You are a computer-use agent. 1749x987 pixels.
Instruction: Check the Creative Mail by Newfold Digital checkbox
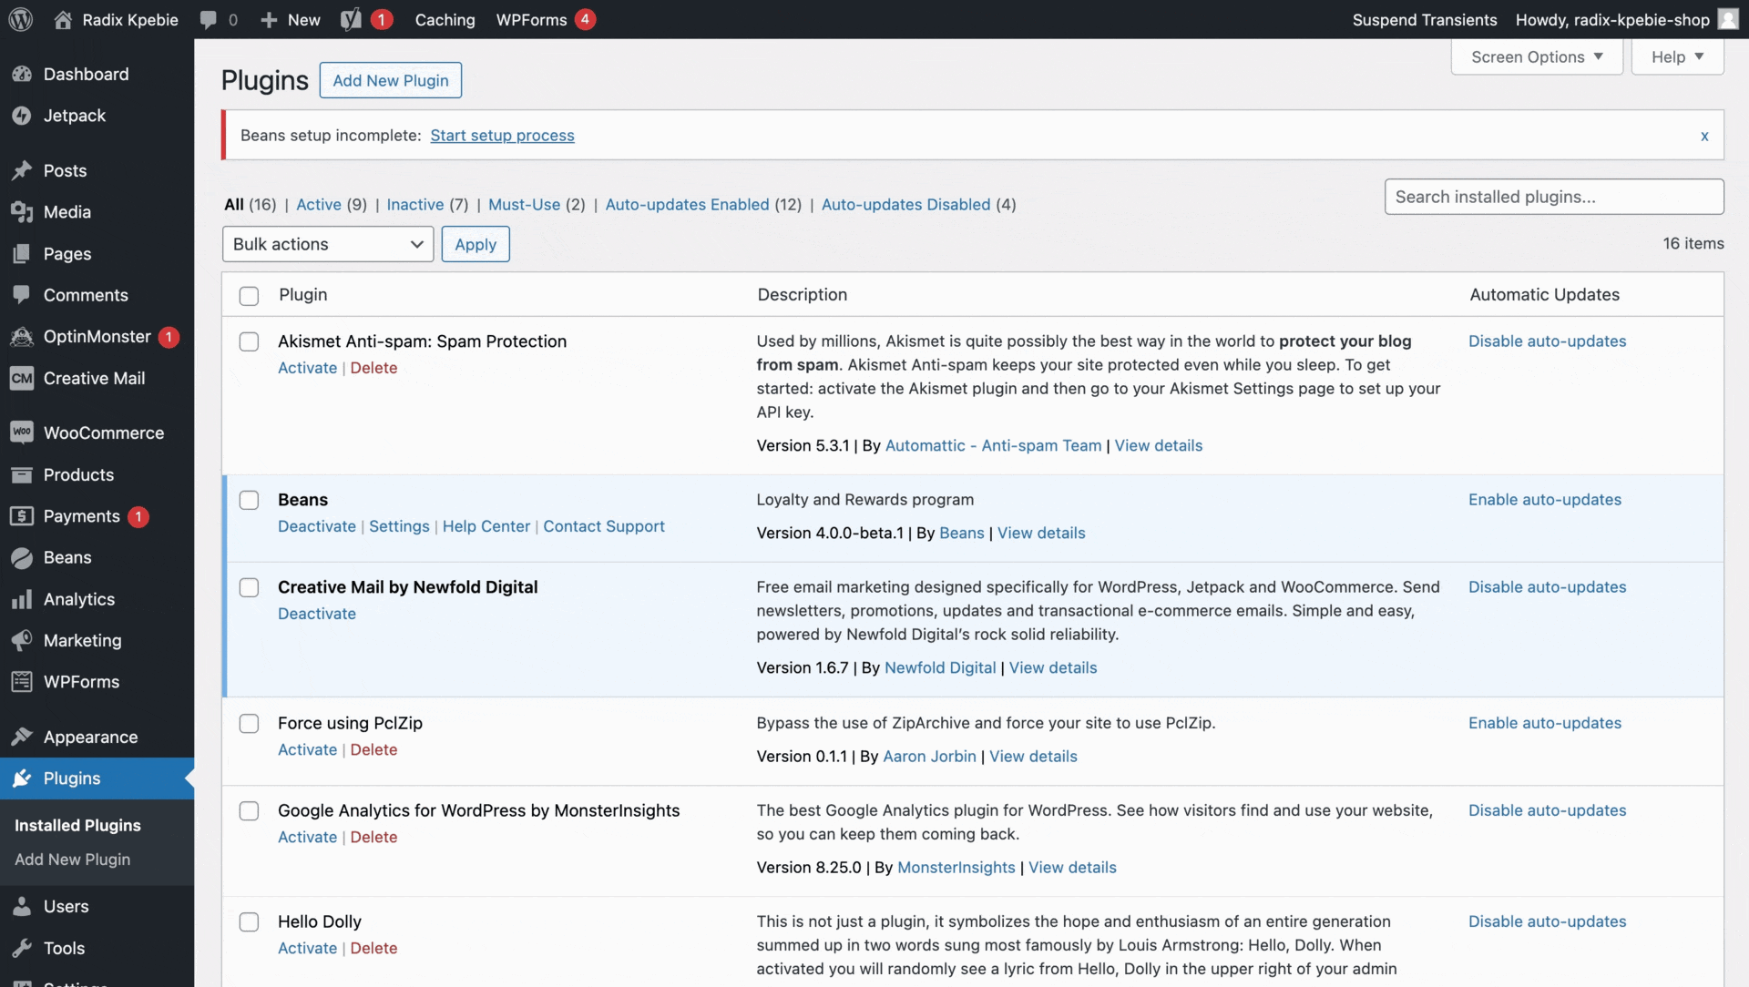click(x=249, y=587)
